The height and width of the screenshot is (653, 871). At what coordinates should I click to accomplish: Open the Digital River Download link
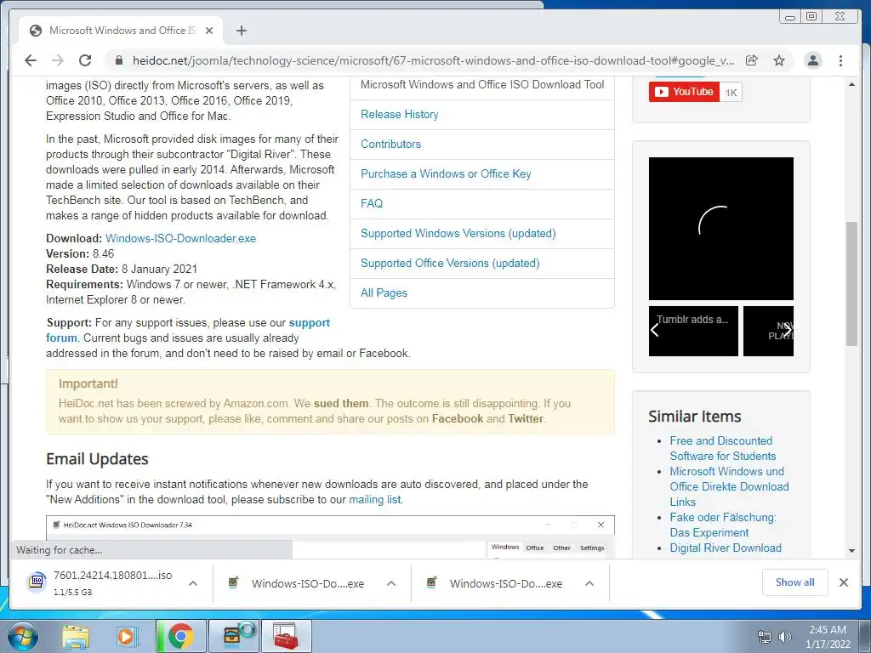pyautogui.click(x=726, y=548)
